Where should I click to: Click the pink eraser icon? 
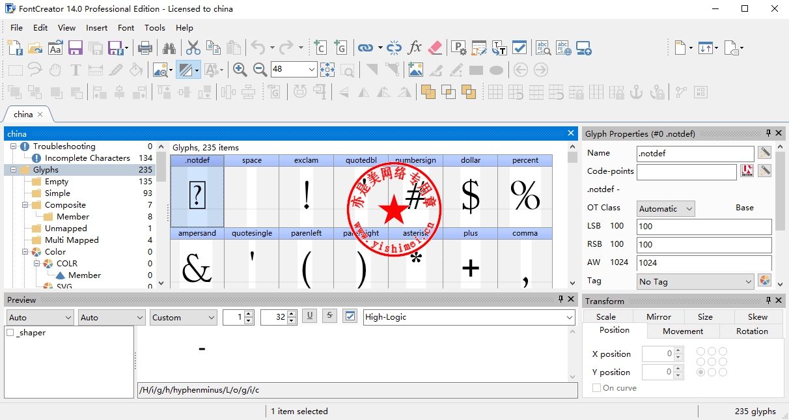[x=436, y=48]
